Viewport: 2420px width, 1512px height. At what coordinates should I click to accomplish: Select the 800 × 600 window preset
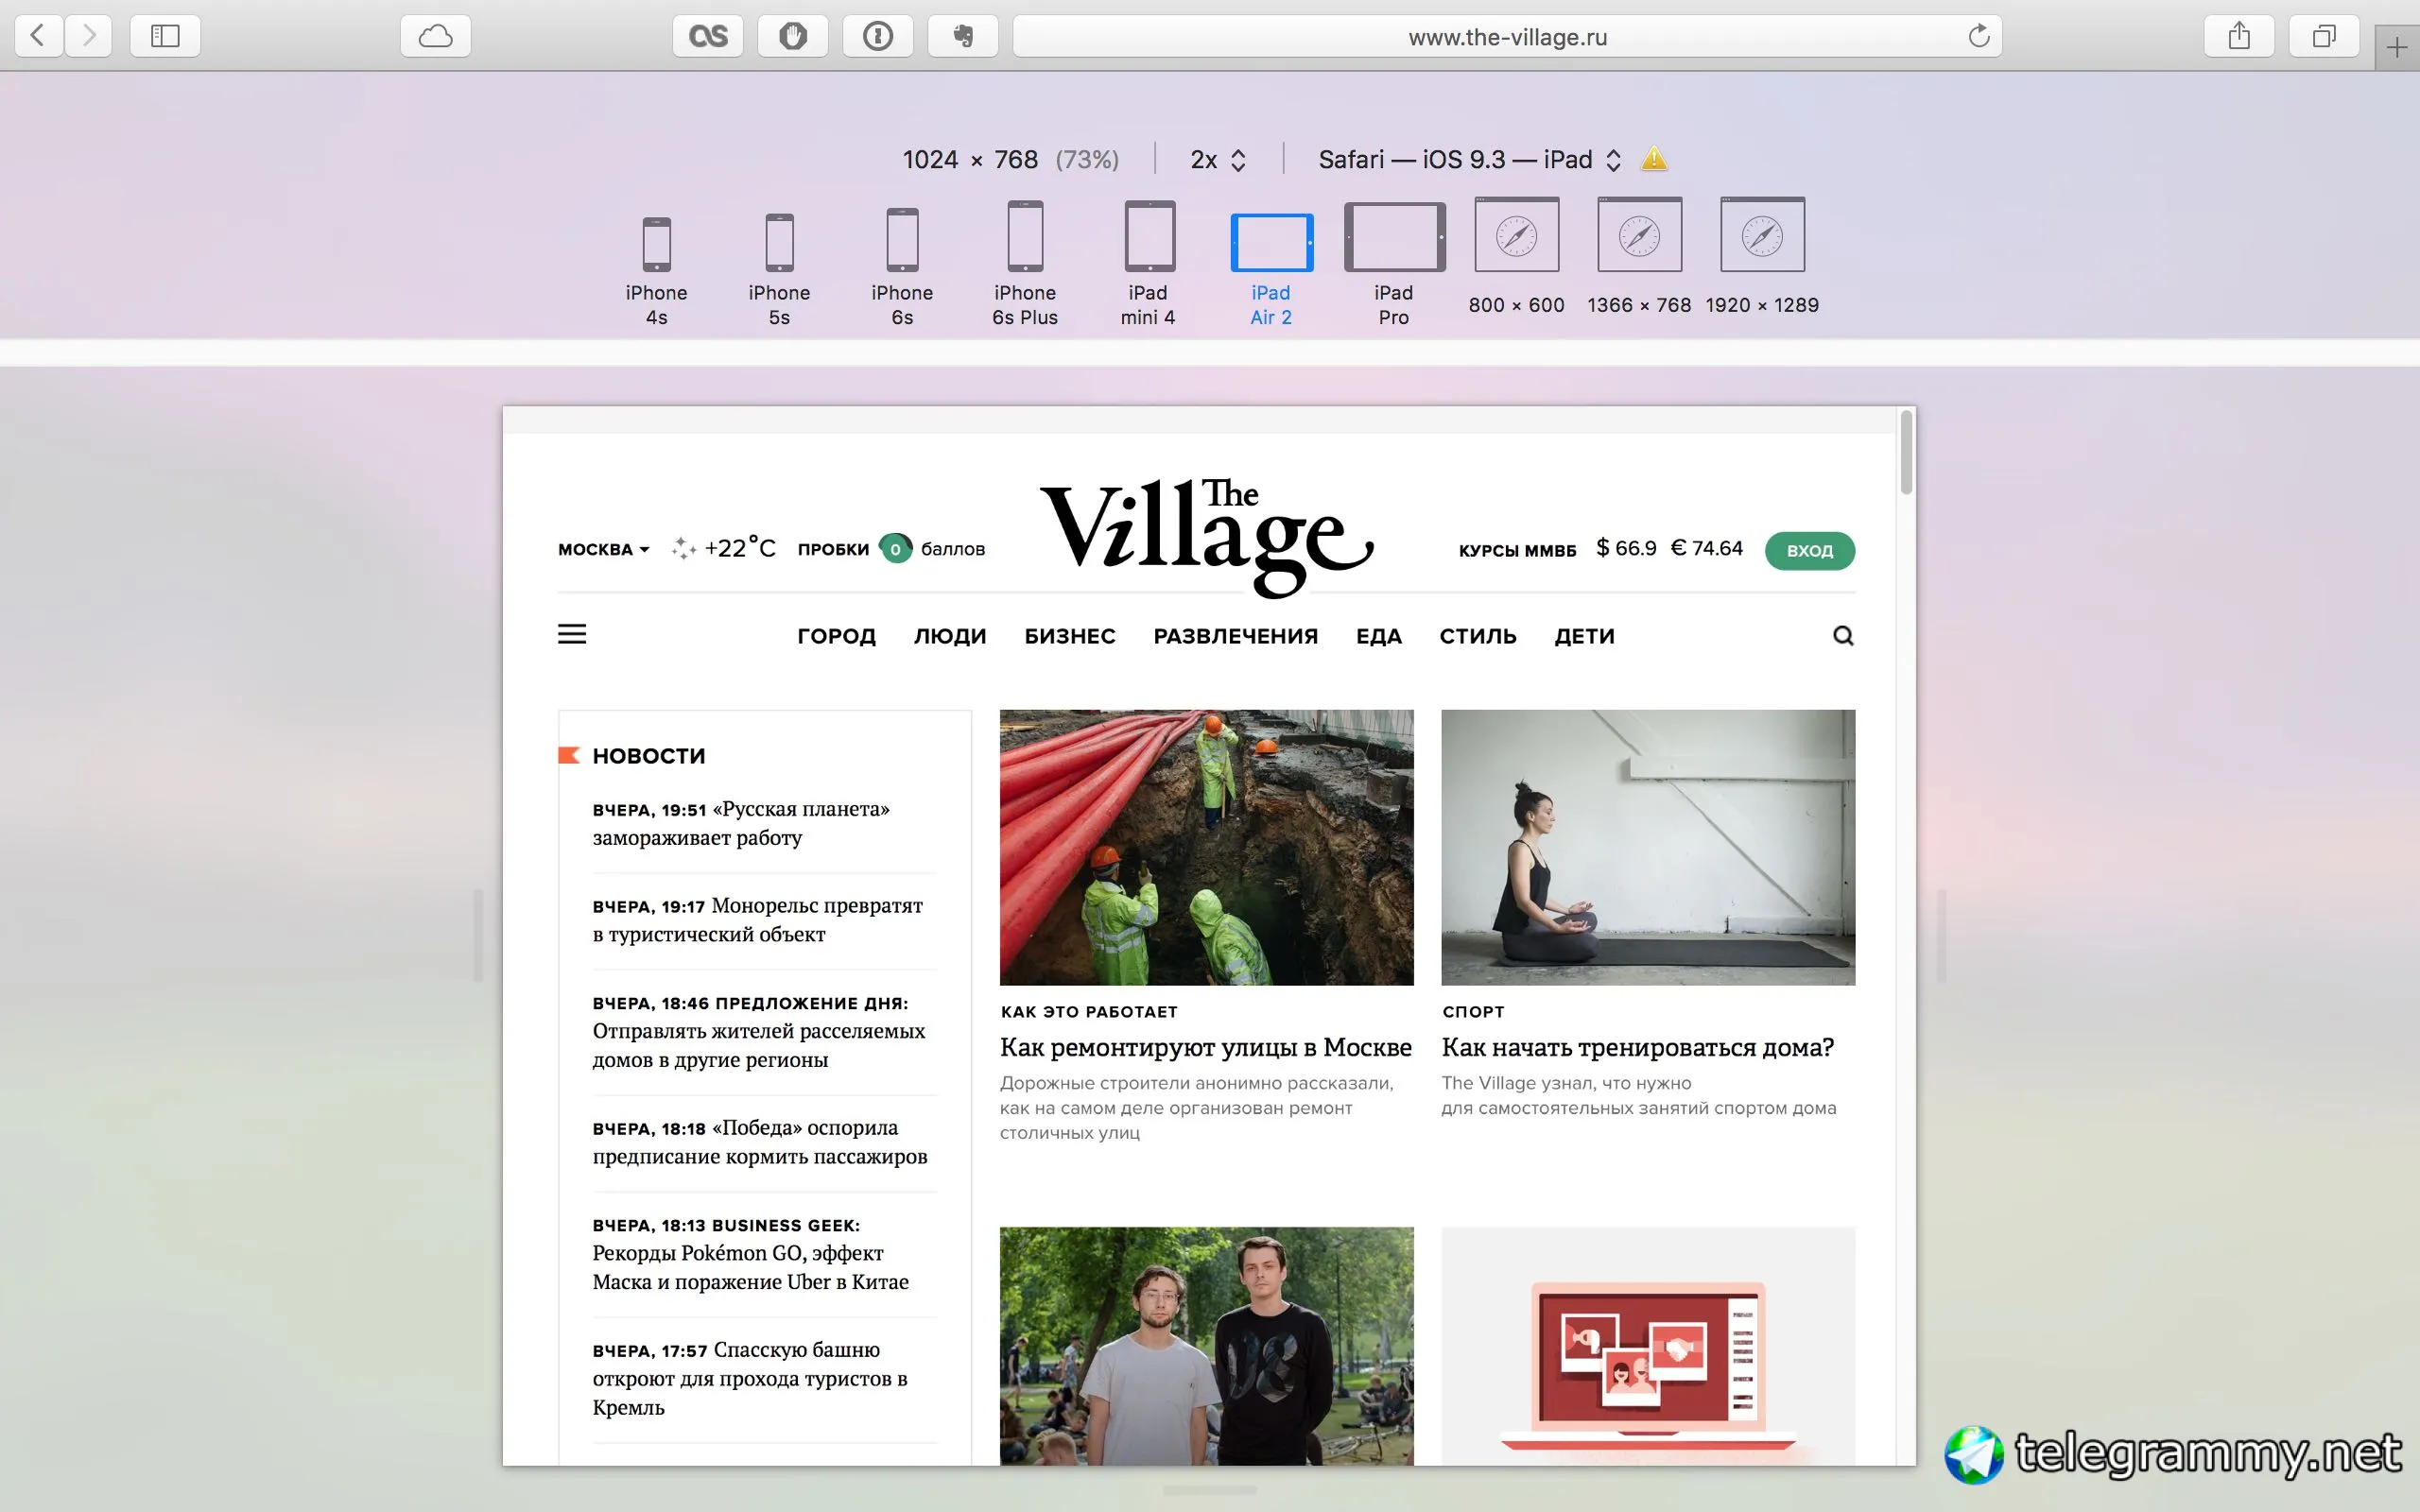pyautogui.click(x=1516, y=236)
